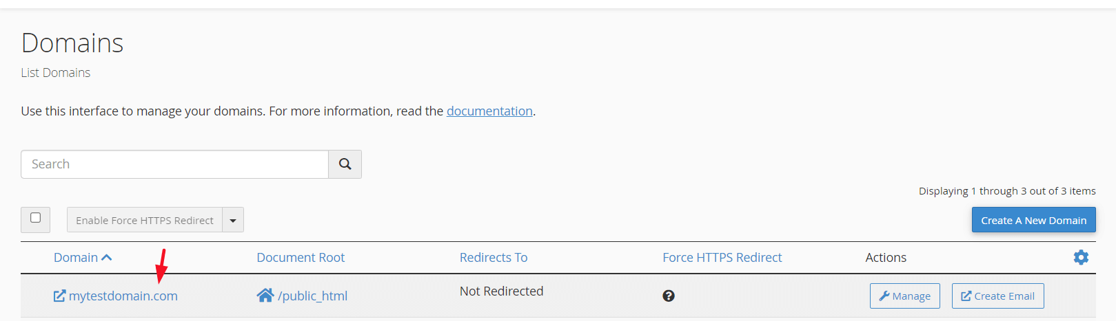Click Create A New Domain button

1034,220
